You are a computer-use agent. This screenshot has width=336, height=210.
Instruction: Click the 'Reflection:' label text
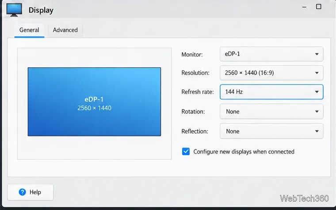coord(195,131)
